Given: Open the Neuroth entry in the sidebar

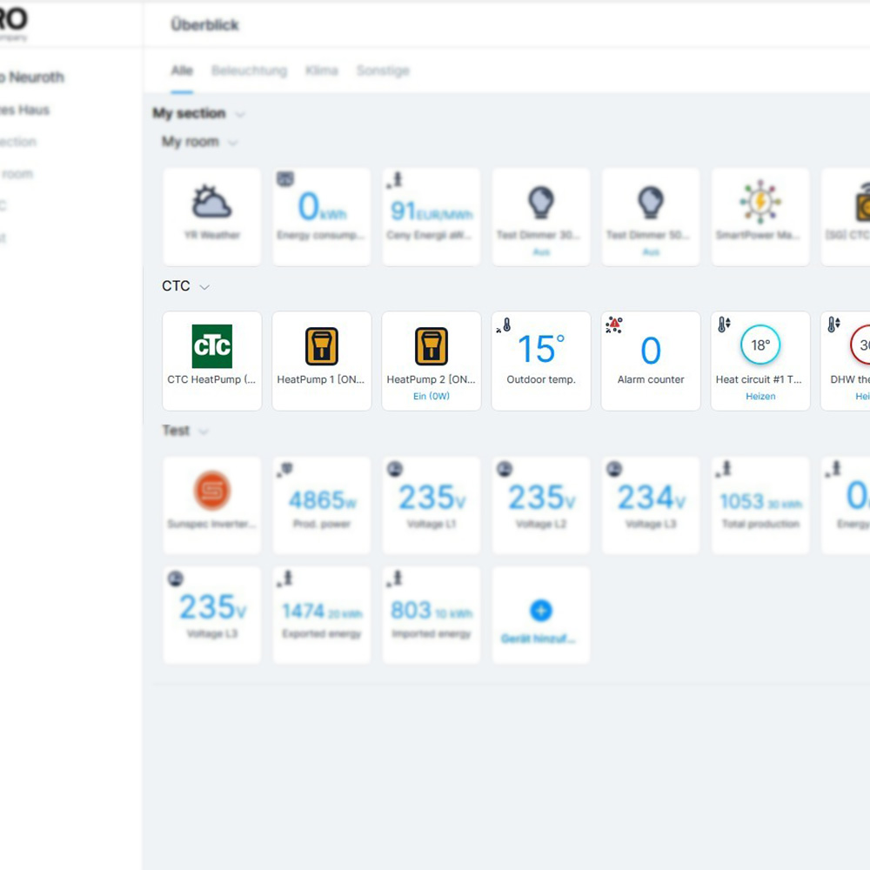Looking at the screenshot, I should [x=32, y=77].
